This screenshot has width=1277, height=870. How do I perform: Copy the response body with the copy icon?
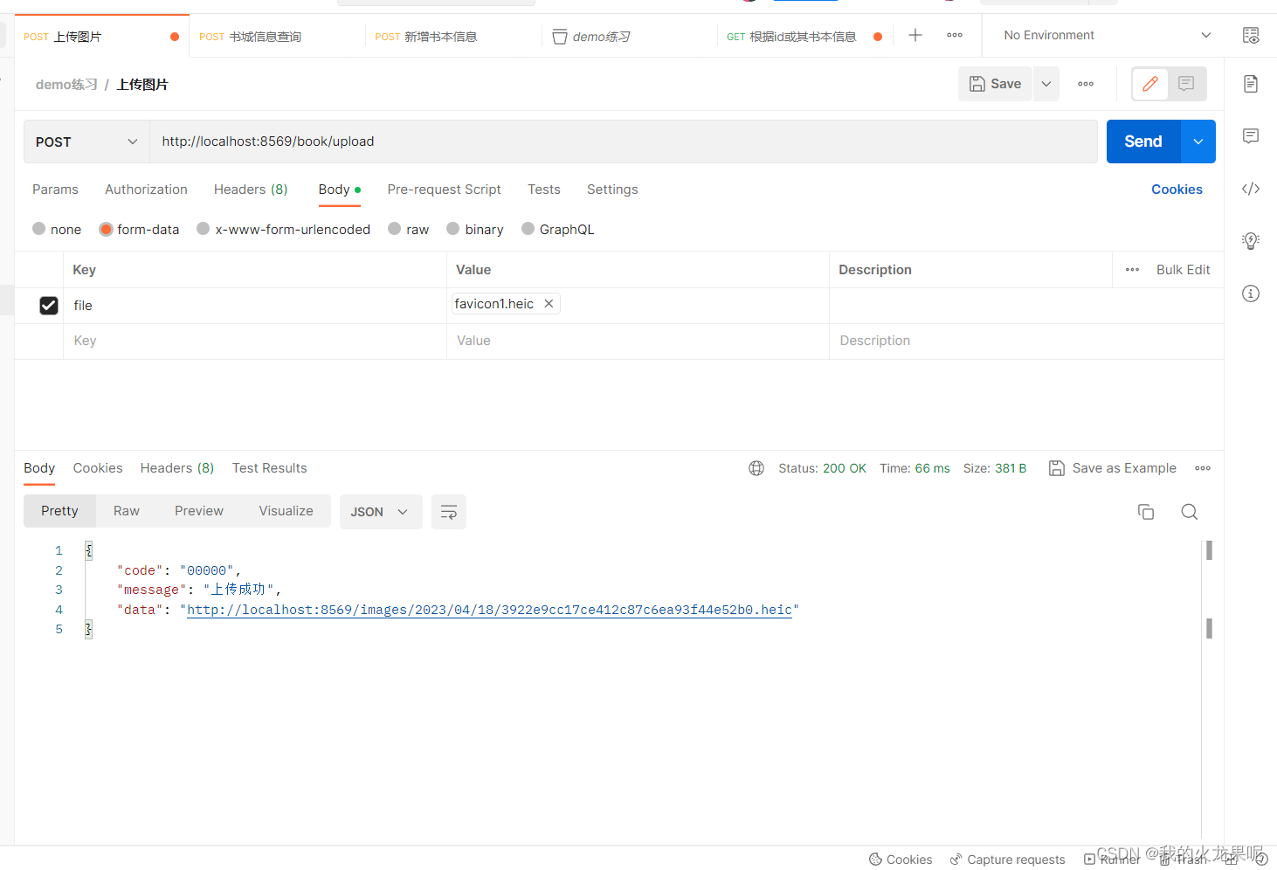(1146, 512)
